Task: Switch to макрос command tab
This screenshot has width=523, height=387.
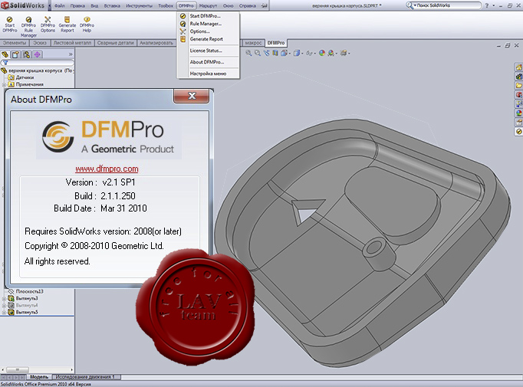Action: click(x=253, y=43)
